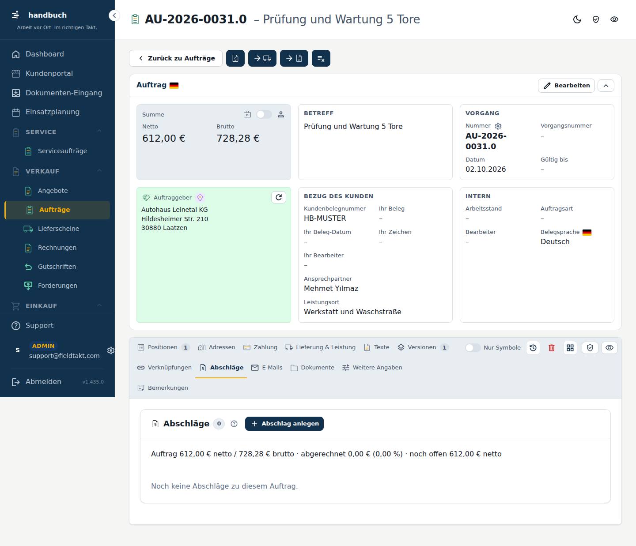Toggle the eye icon in the top header
The height and width of the screenshot is (546, 636).
pyautogui.click(x=614, y=19)
